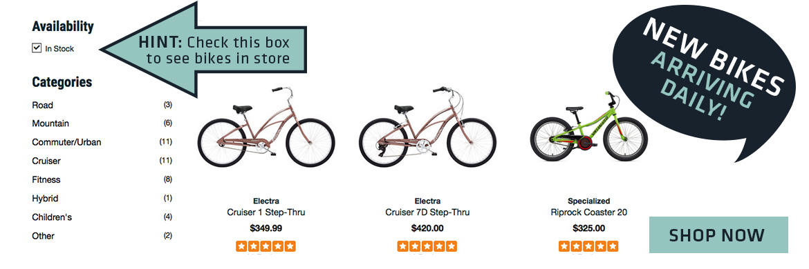Viewport: 809px width, 269px height.
Task: Open the Cruiser 1 Step-Thru product title
Action: pos(266,212)
